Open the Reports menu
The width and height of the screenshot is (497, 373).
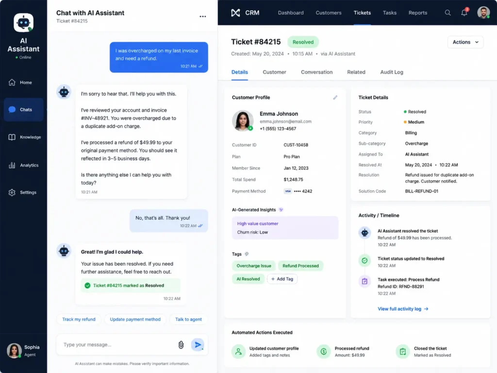[x=417, y=13]
